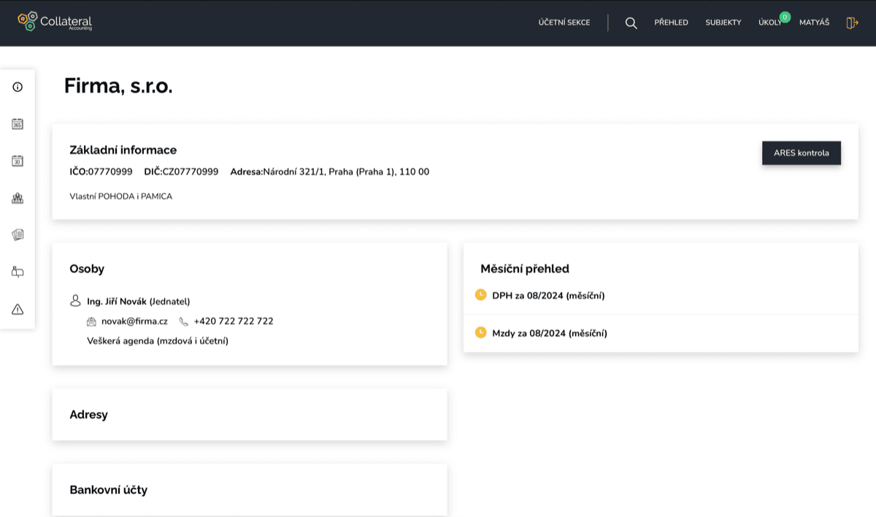Click the people group icon in the sidebar
The width and height of the screenshot is (876, 517).
click(x=17, y=197)
